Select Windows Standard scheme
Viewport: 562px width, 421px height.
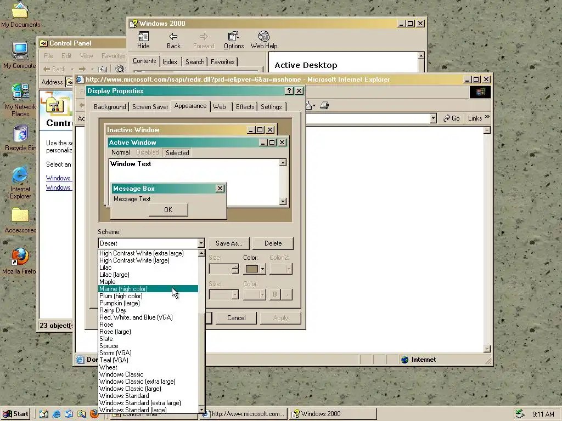pyautogui.click(x=148, y=396)
